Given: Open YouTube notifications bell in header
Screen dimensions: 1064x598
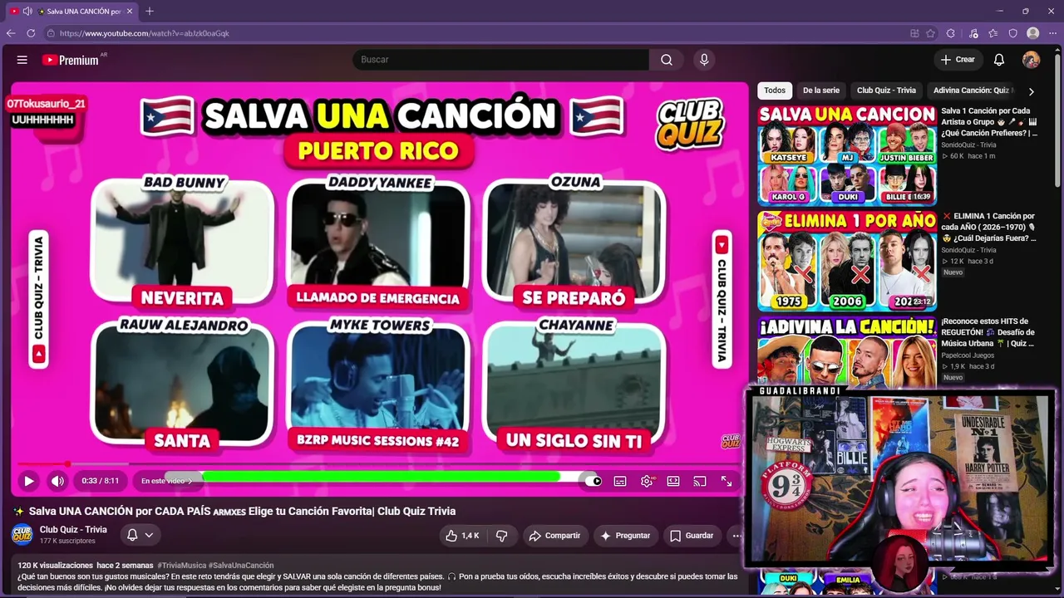Looking at the screenshot, I should 999,60.
